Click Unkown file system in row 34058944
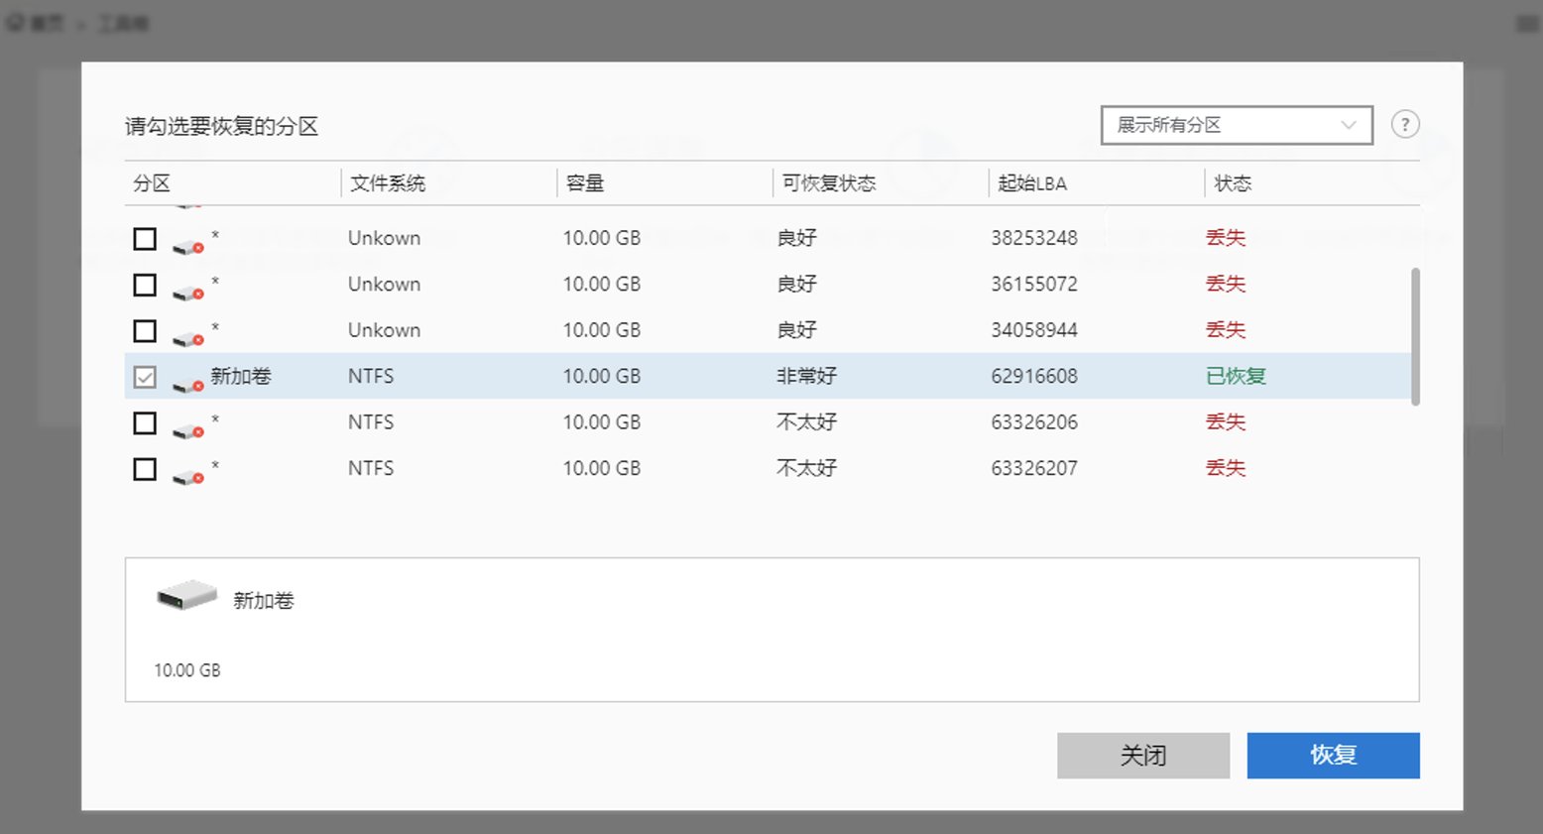This screenshot has height=834, width=1543. (x=384, y=330)
